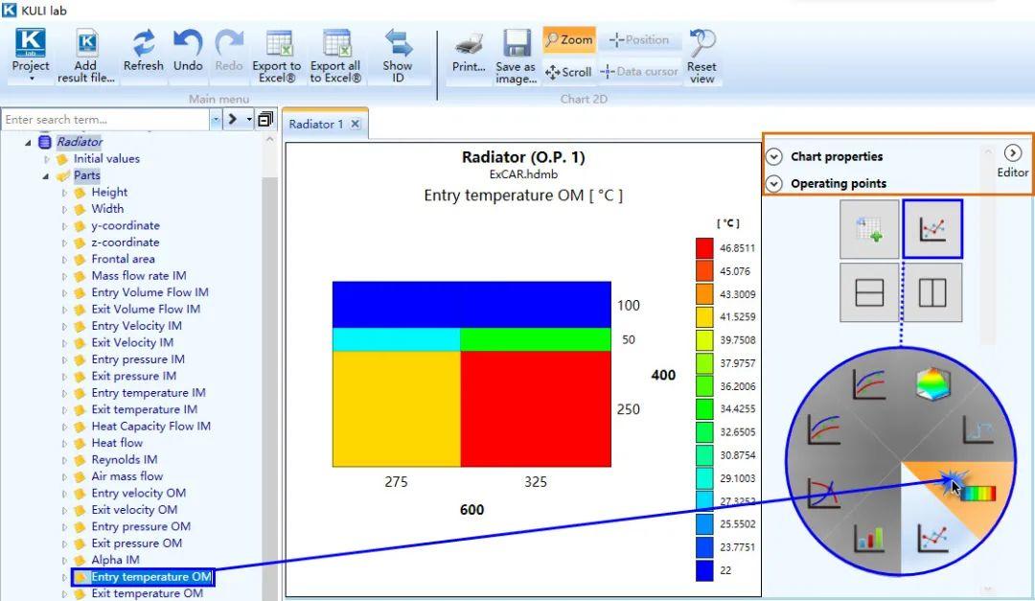The height and width of the screenshot is (601, 1035).
Task: Select the bar chart icon in radial menu
Action: pyautogui.click(x=868, y=538)
